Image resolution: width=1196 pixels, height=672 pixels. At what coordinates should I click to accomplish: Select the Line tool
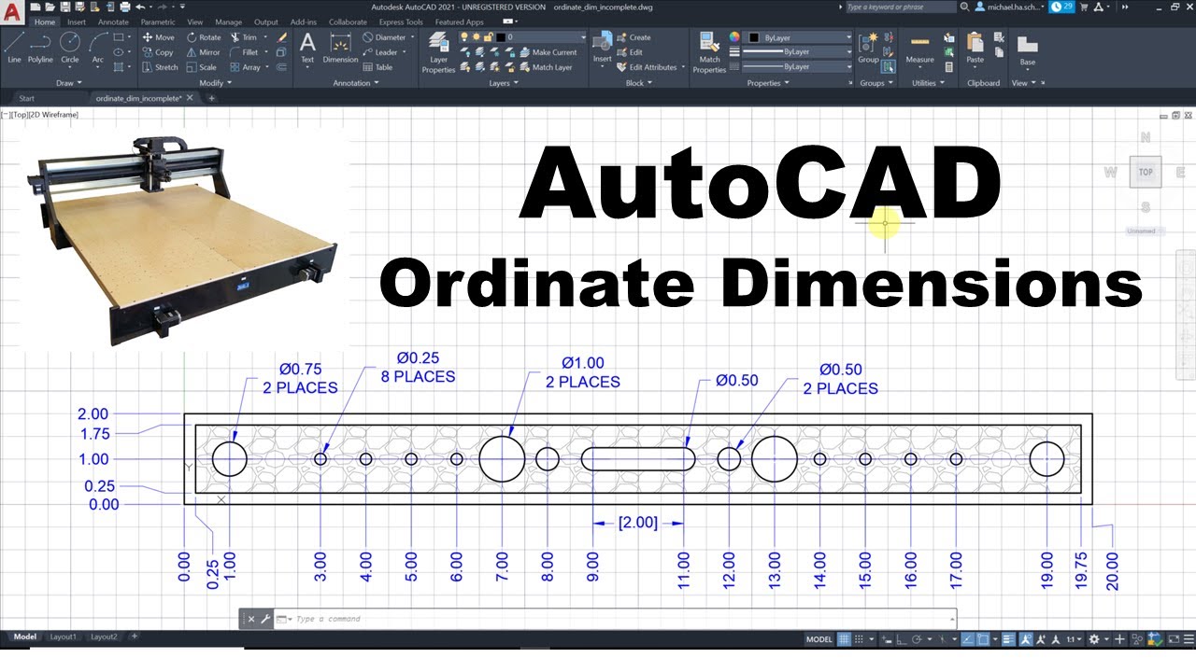[x=14, y=49]
